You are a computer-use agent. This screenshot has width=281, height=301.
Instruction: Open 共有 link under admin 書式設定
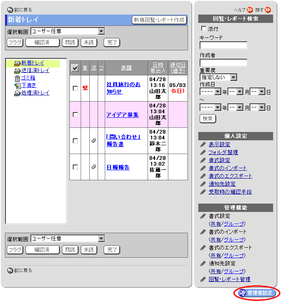click(x=215, y=224)
